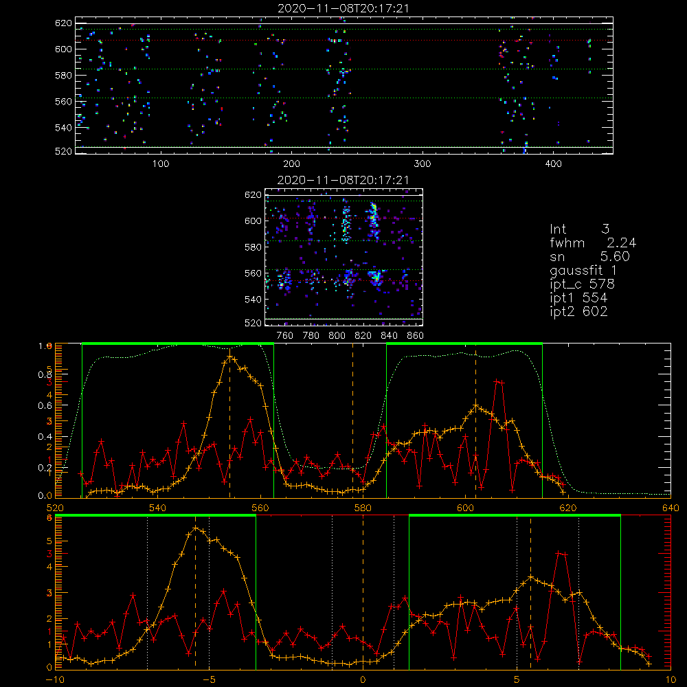
Task: Click the 800 tick label on the small image
Action: point(337,336)
